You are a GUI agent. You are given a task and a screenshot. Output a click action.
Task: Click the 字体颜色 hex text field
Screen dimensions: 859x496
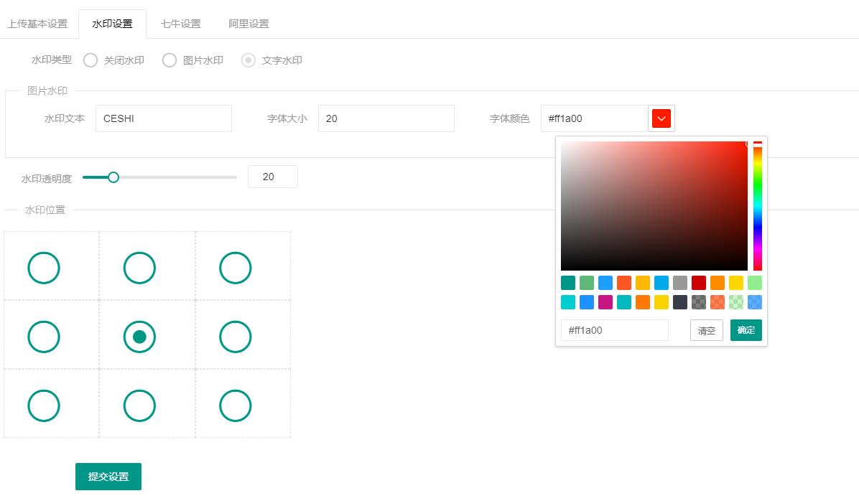point(595,118)
